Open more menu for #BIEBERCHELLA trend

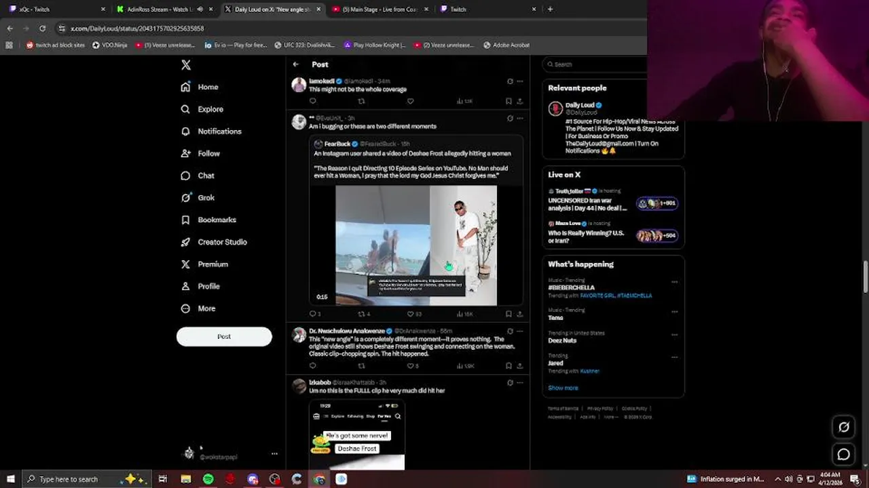[x=674, y=282]
